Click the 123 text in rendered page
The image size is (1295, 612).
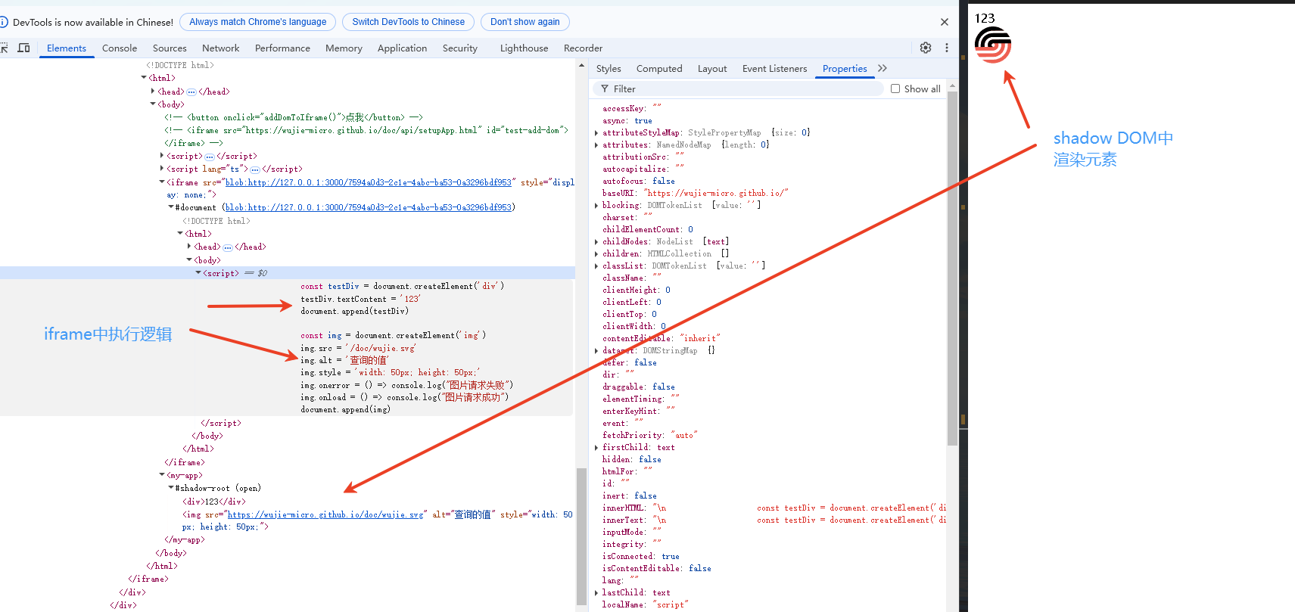click(x=985, y=18)
